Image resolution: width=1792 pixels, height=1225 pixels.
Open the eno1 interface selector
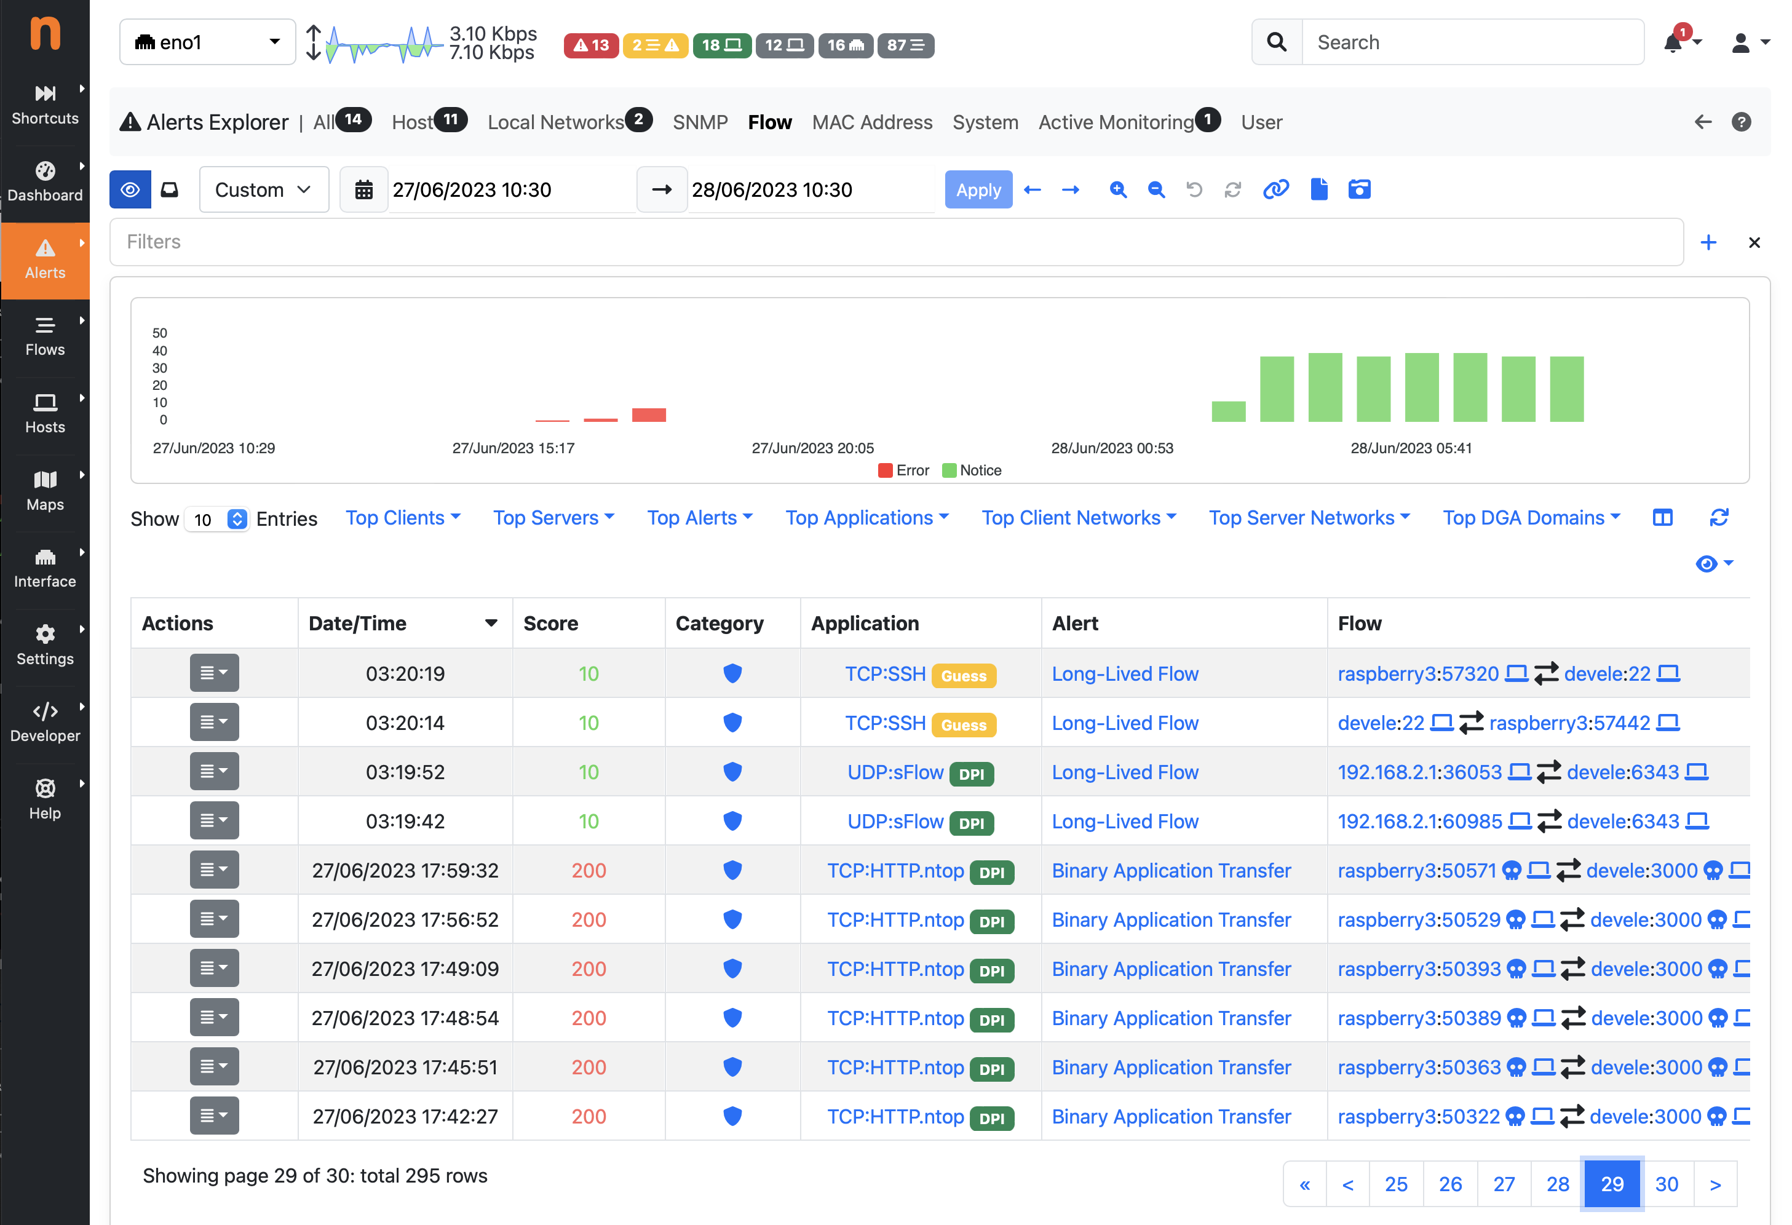click(x=207, y=42)
